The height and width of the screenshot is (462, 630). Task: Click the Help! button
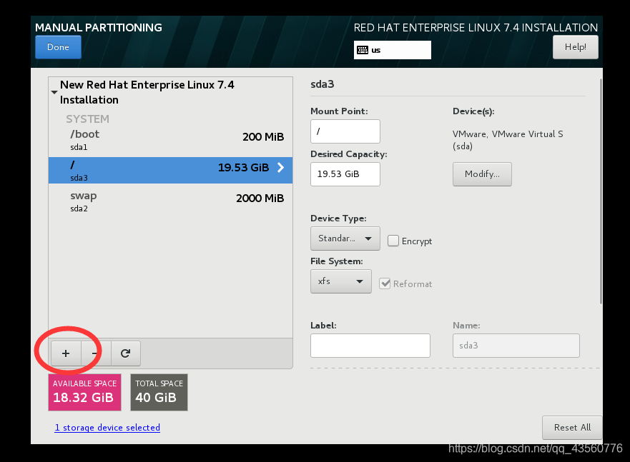(576, 47)
